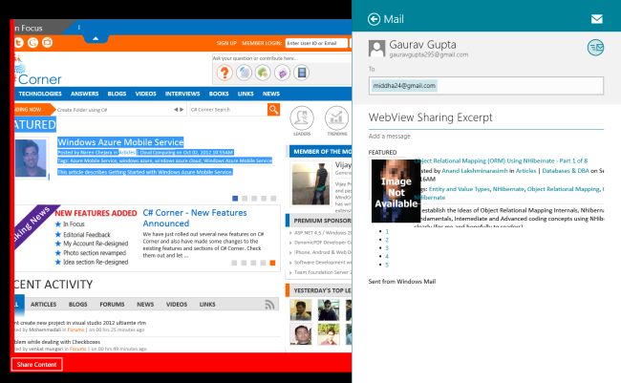Open the Videos menu
Viewport: 621px width, 383px height.
(x=146, y=94)
